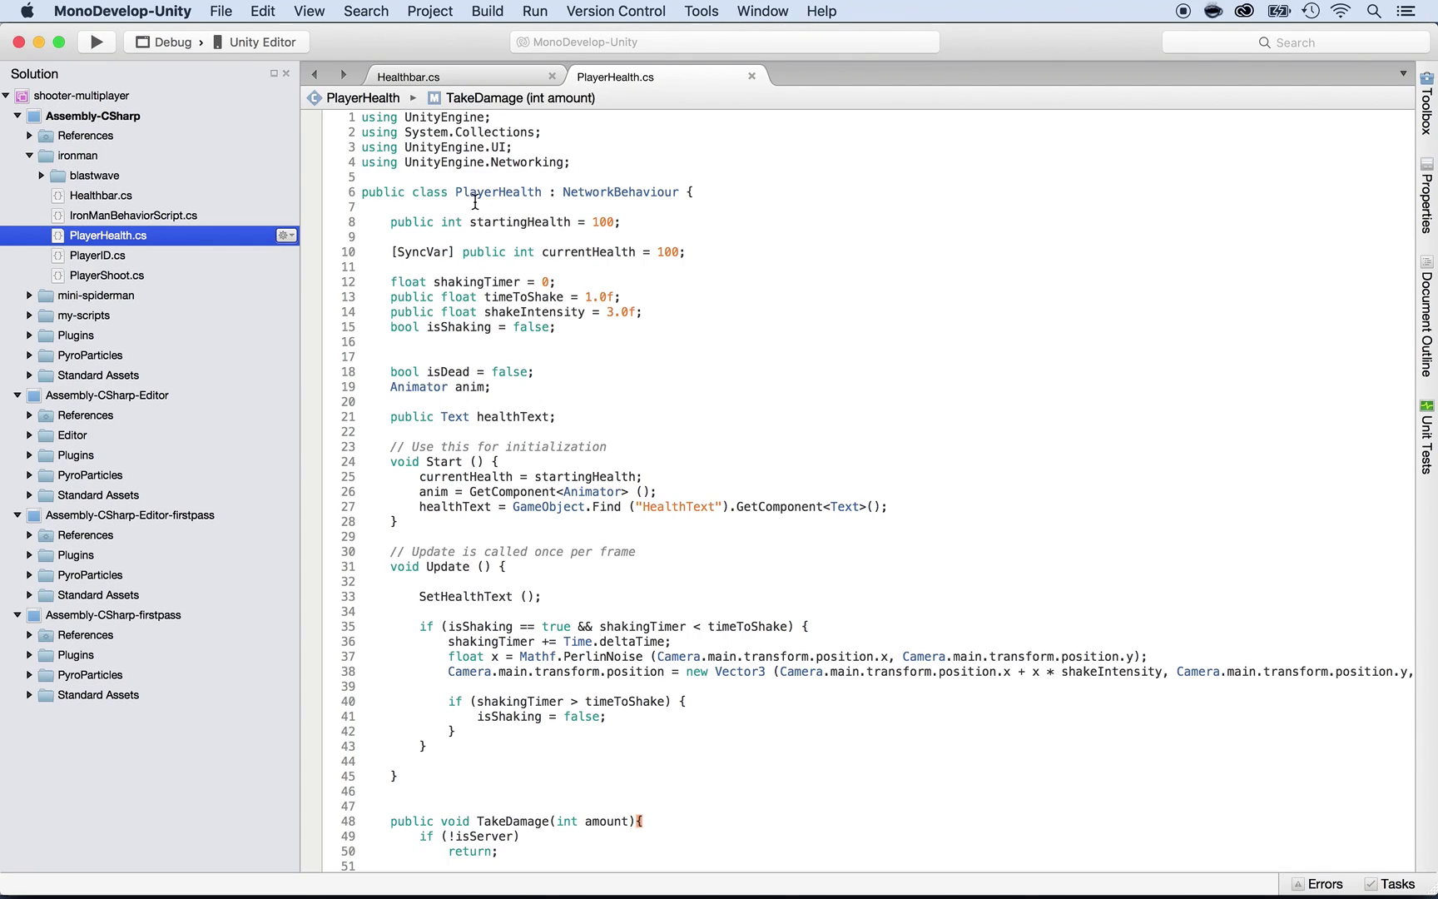
Task: Click the line number 24 gutter
Action: (x=348, y=462)
